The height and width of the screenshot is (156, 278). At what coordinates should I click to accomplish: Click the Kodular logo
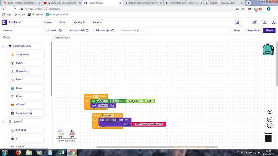point(11,22)
